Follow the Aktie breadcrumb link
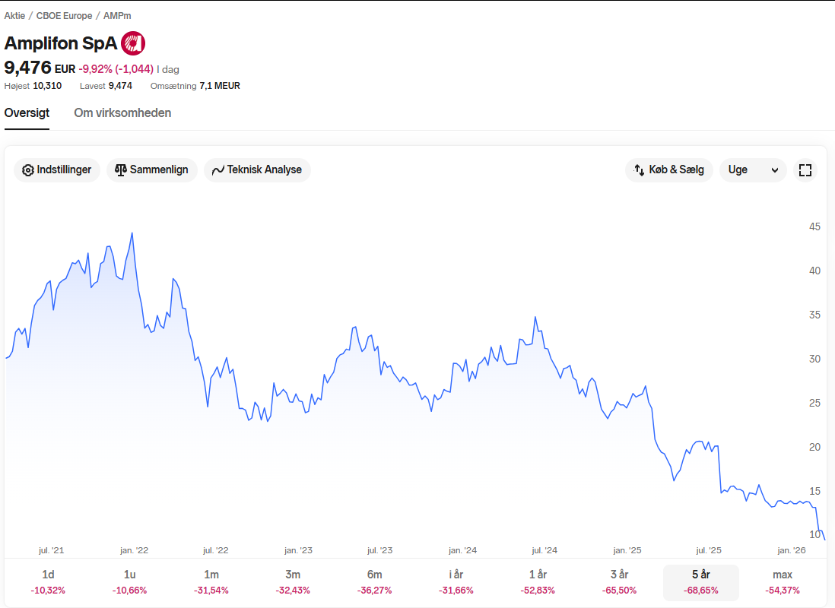 point(14,16)
